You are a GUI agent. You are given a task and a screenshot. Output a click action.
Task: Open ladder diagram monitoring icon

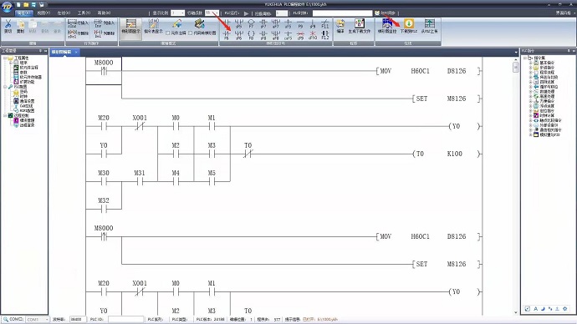pyautogui.click(x=387, y=26)
